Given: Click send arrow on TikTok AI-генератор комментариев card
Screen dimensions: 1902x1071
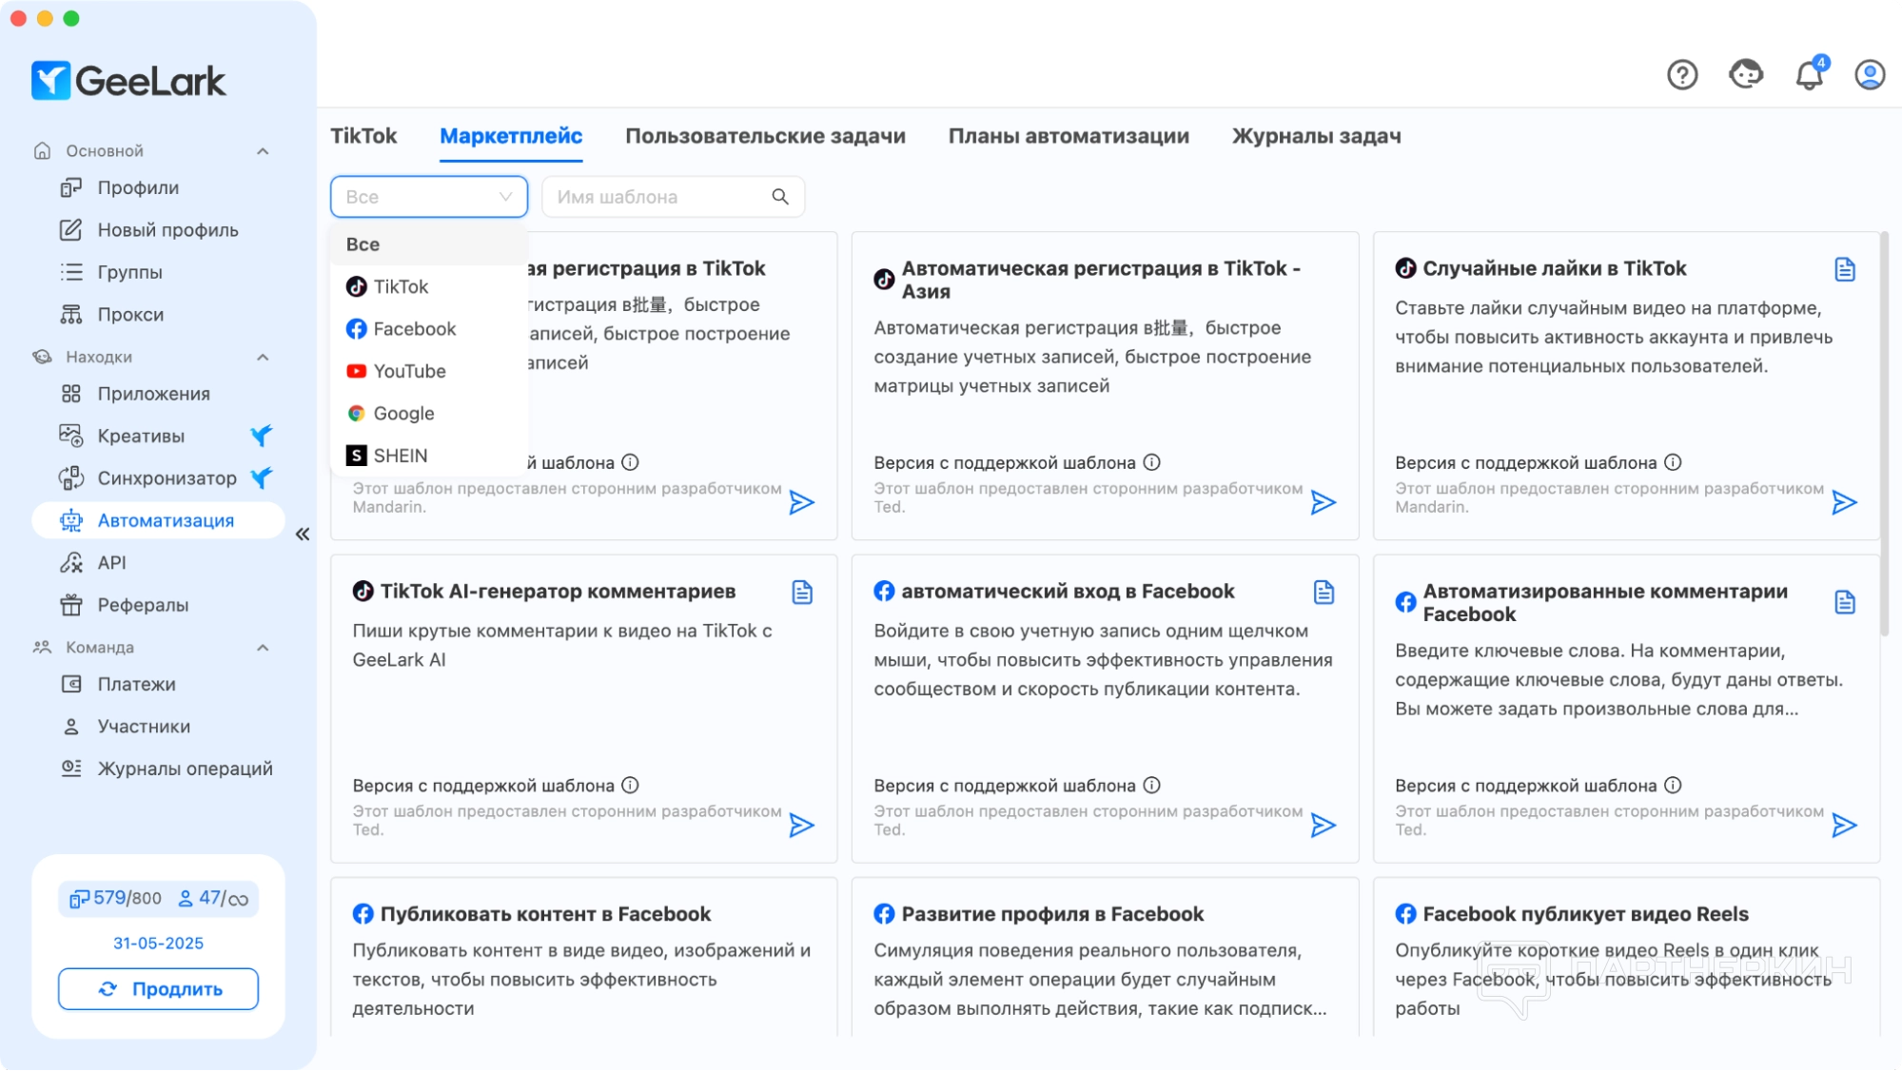Looking at the screenshot, I should tap(801, 825).
